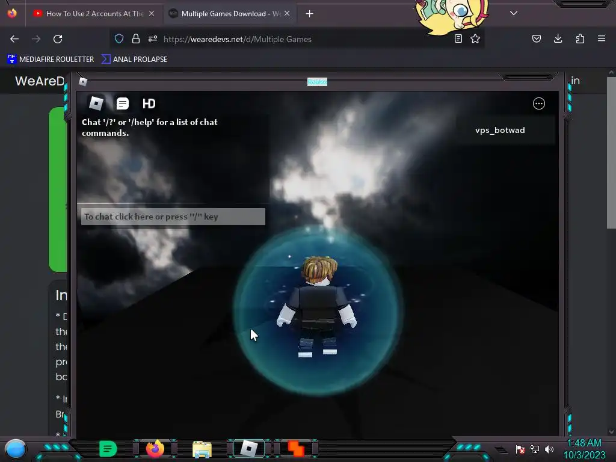Go forward with the forward arrow
Screen dimensions: 616x462
(36, 39)
